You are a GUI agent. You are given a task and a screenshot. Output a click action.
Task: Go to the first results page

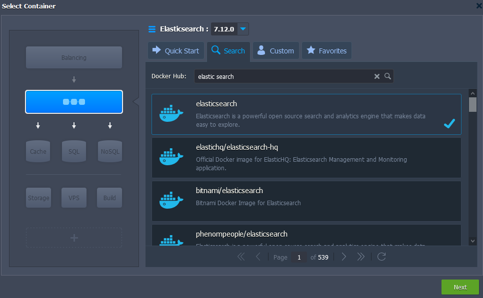tap(241, 257)
